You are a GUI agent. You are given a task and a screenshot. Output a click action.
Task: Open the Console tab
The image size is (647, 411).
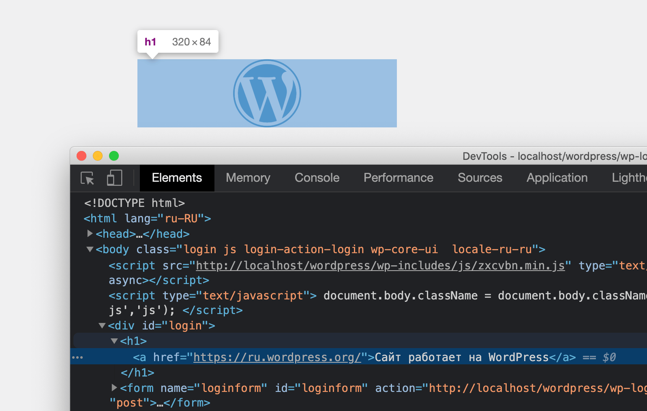tap(317, 178)
